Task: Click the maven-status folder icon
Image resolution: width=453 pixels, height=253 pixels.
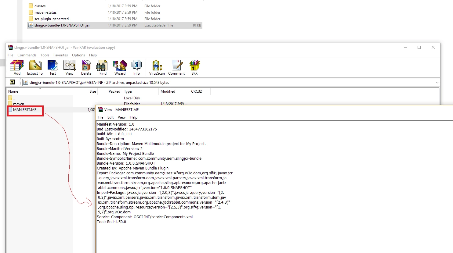Action: point(31,12)
